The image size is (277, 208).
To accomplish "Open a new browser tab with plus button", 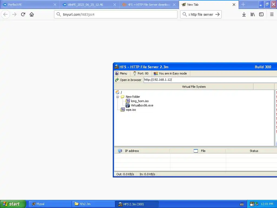I will [243, 5].
